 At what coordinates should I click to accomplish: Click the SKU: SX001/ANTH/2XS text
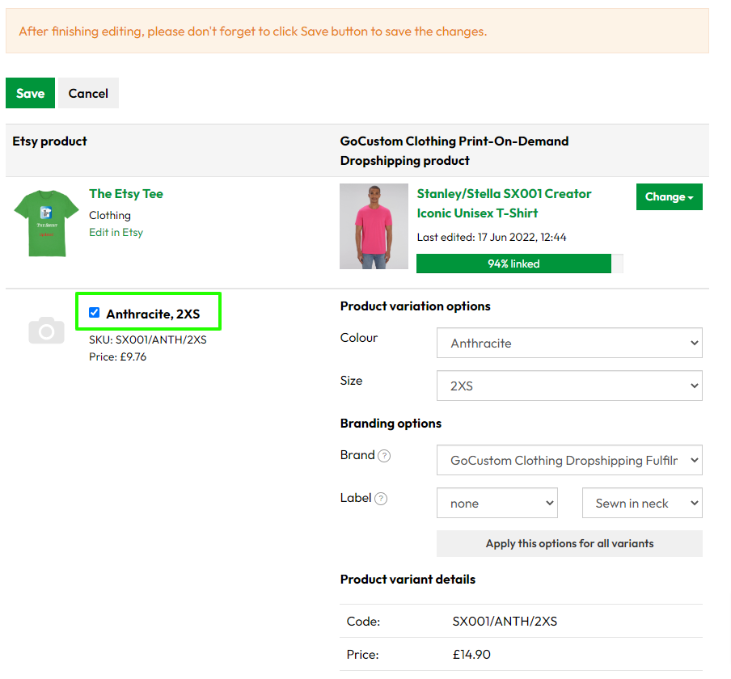[x=148, y=339]
